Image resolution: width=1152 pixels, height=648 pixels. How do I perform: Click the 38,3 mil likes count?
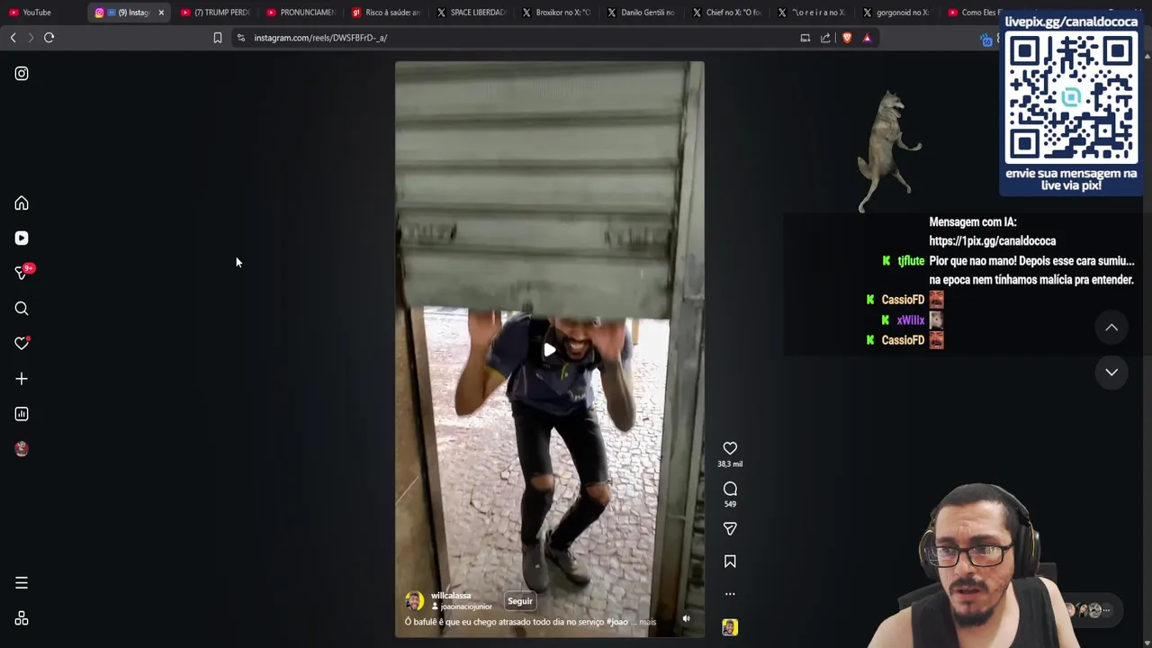(x=730, y=464)
